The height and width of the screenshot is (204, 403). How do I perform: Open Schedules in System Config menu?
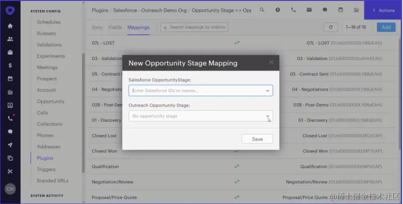point(49,22)
